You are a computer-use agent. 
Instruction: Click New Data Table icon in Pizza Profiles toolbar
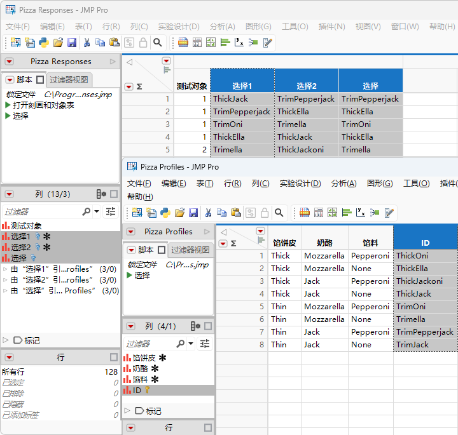tap(137, 213)
